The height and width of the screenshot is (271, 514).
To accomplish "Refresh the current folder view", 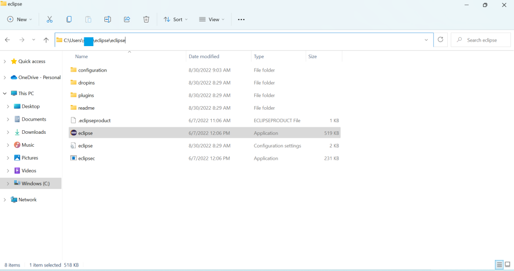I will pyautogui.click(x=440, y=40).
